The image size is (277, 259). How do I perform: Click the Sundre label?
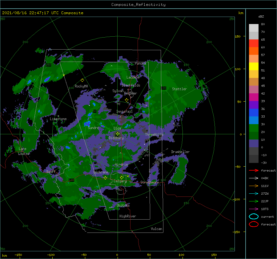pyautogui.click(x=93, y=127)
